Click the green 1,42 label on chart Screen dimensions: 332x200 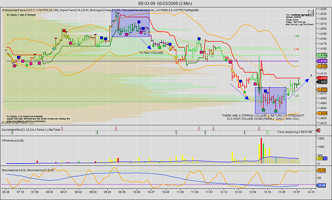[x=296, y=36]
